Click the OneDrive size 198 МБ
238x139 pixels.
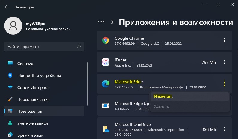pos(209,129)
